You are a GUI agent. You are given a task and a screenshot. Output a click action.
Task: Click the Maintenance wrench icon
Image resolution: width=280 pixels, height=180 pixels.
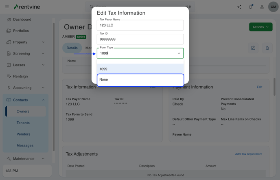(x=9, y=159)
